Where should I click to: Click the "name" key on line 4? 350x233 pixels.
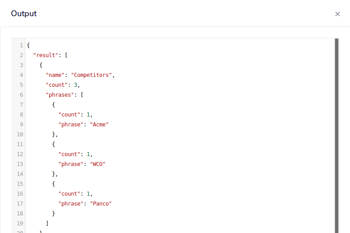pyautogui.click(x=55, y=75)
